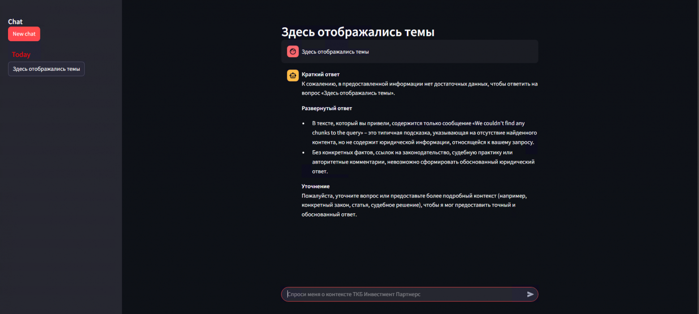
Task: Click the Краткий ответ heading
Action: (321, 74)
